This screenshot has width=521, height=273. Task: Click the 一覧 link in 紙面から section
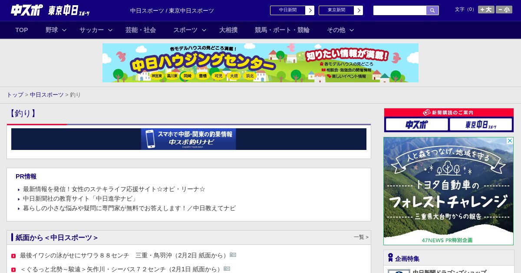(x=361, y=237)
